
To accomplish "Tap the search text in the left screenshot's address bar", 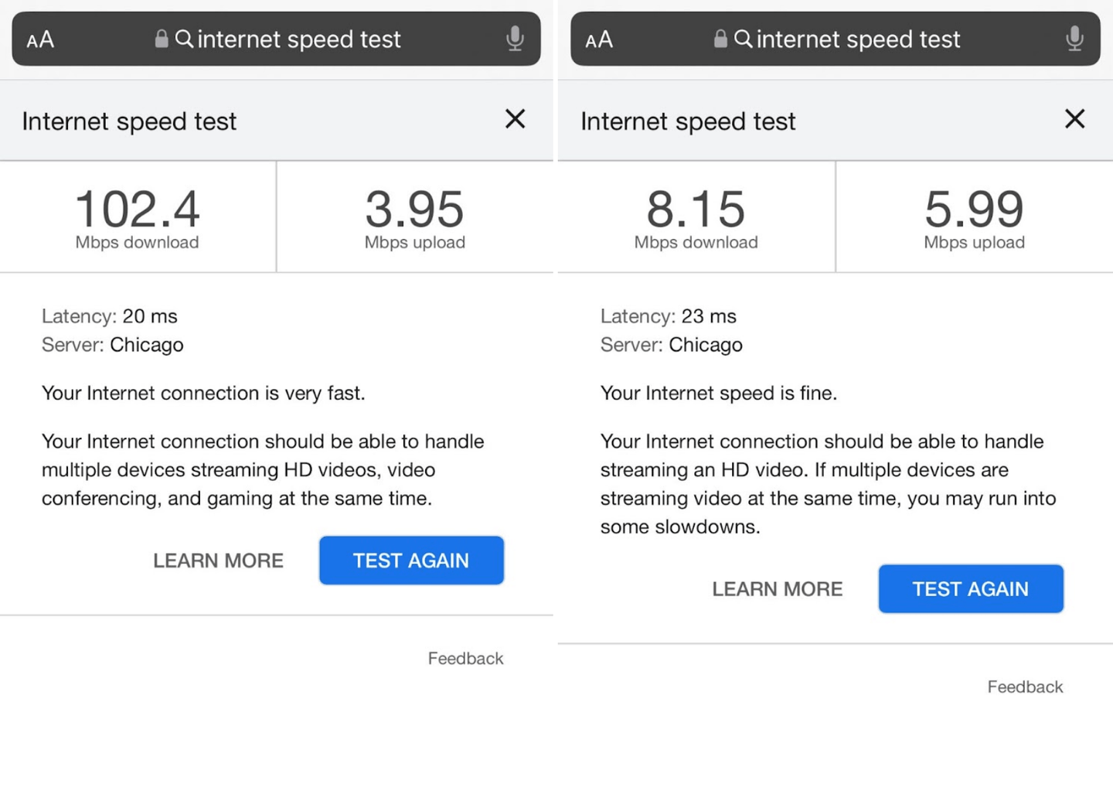I will (x=299, y=39).
